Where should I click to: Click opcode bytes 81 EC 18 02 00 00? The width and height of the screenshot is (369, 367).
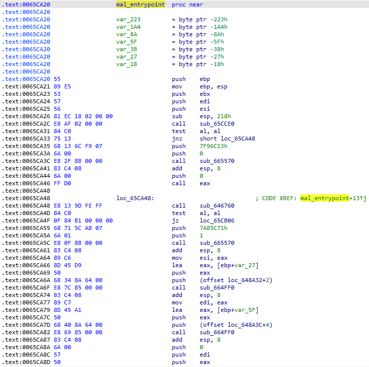point(83,116)
